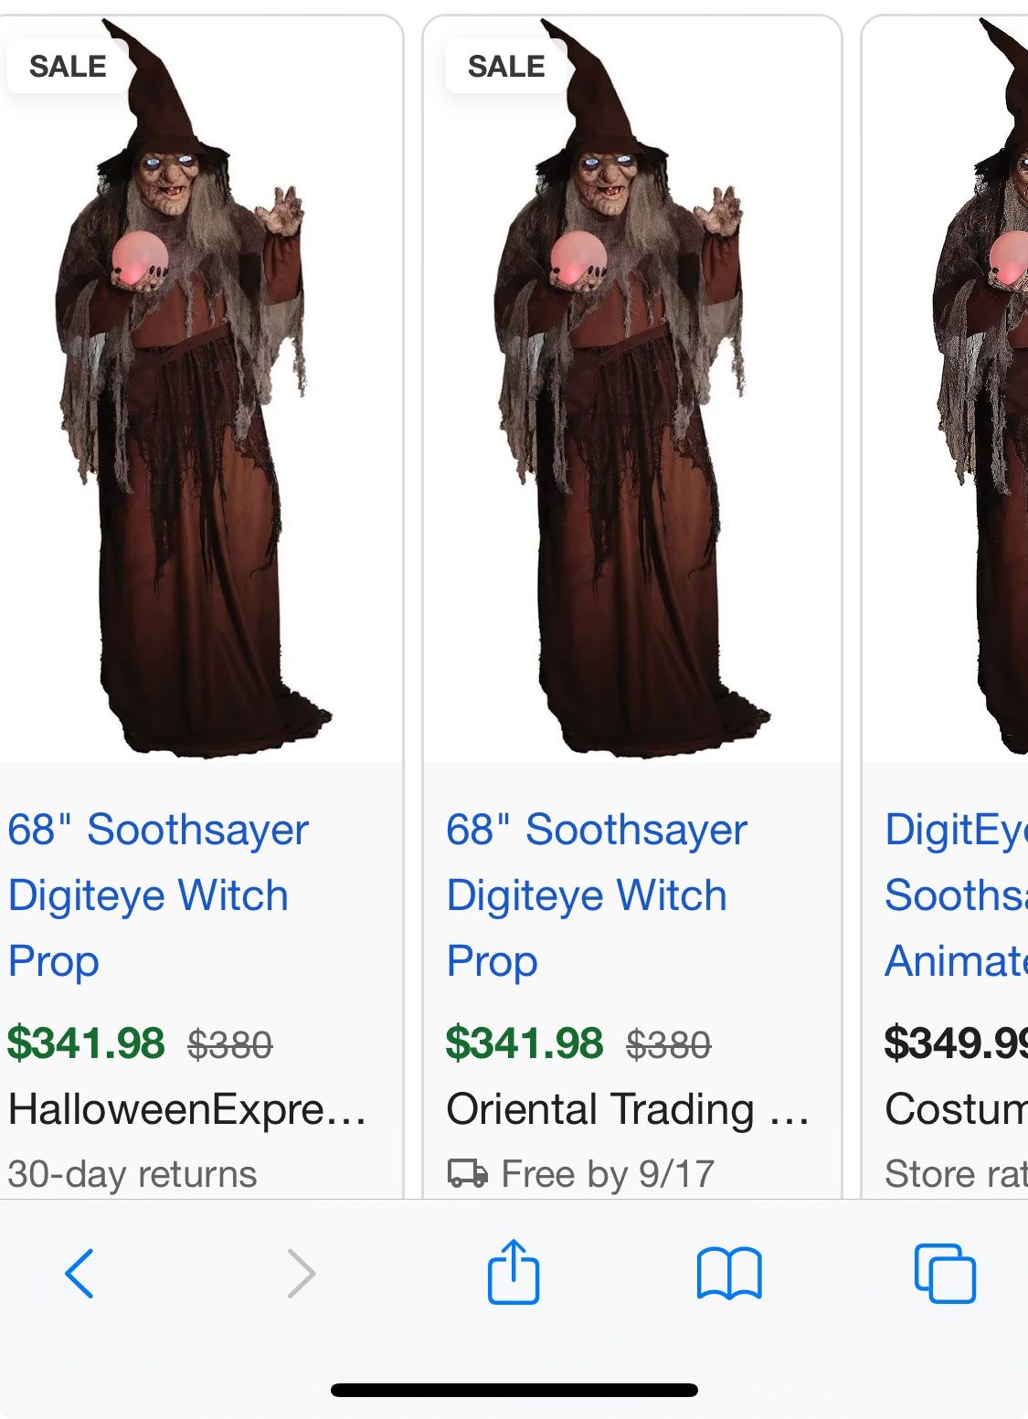
Task: Tap SALE badge on second product card
Action: pos(506,66)
